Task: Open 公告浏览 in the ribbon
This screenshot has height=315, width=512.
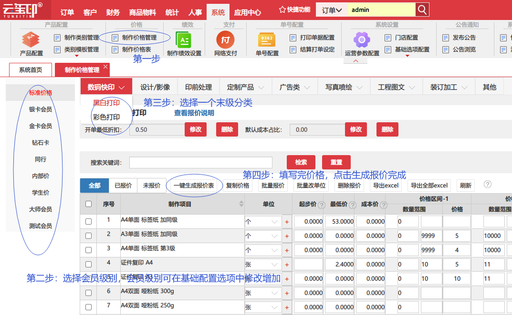Action: (x=459, y=49)
